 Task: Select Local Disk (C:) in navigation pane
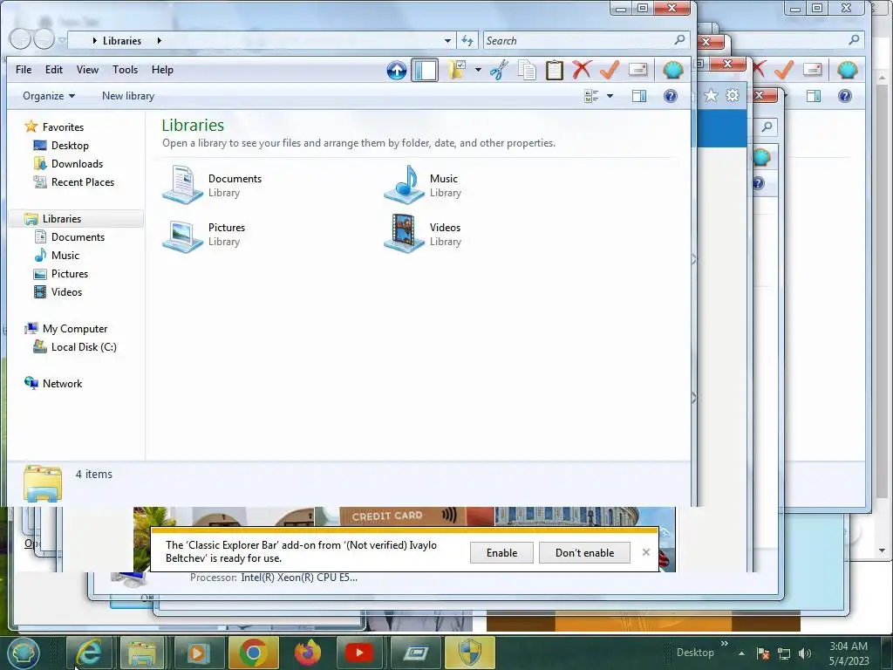pyautogui.click(x=83, y=347)
